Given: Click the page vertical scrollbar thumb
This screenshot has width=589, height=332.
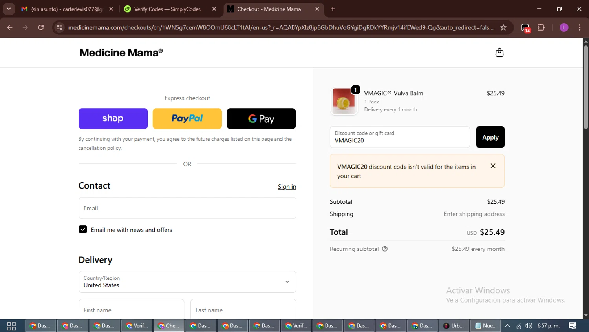Looking at the screenshot, I should pos(586,87).
